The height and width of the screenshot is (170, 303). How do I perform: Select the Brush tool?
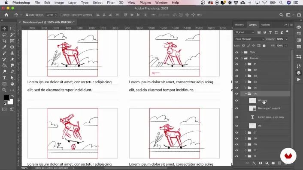4,53
